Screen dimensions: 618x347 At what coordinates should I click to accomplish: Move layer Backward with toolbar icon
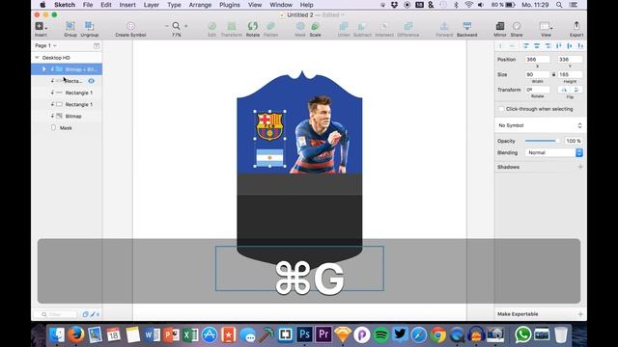467,26
